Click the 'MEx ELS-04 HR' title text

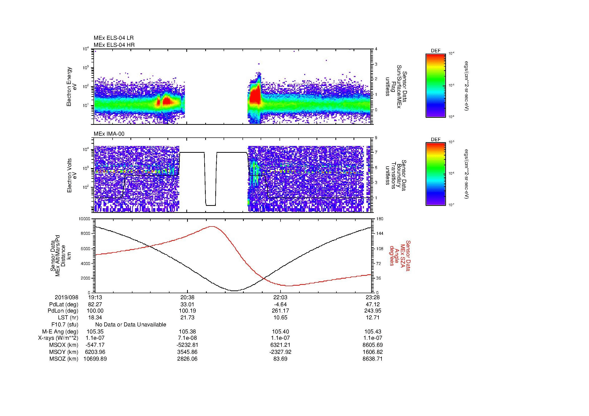[114, 45]
